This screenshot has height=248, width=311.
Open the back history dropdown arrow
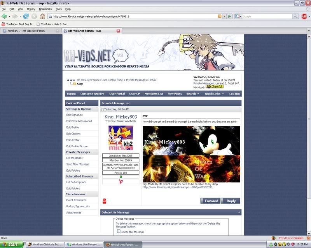coord(9,16)
